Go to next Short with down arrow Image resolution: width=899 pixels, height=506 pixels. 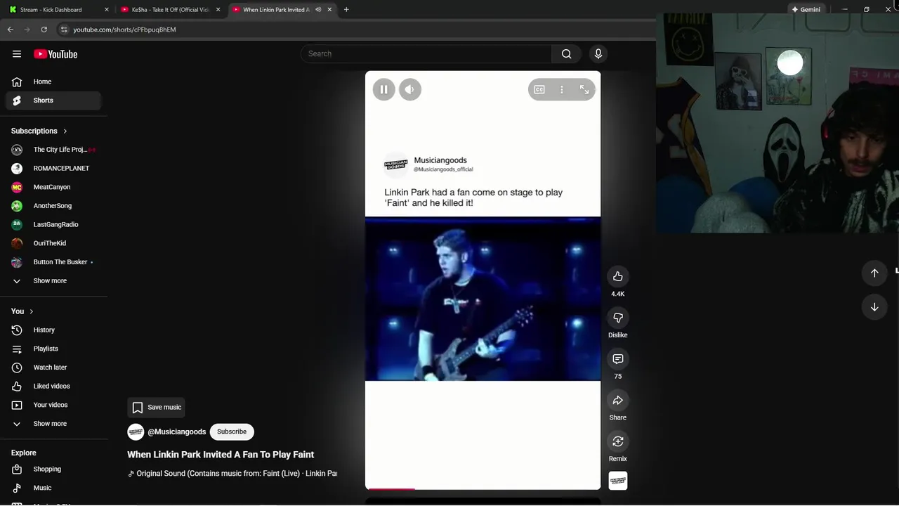[874, 307]
